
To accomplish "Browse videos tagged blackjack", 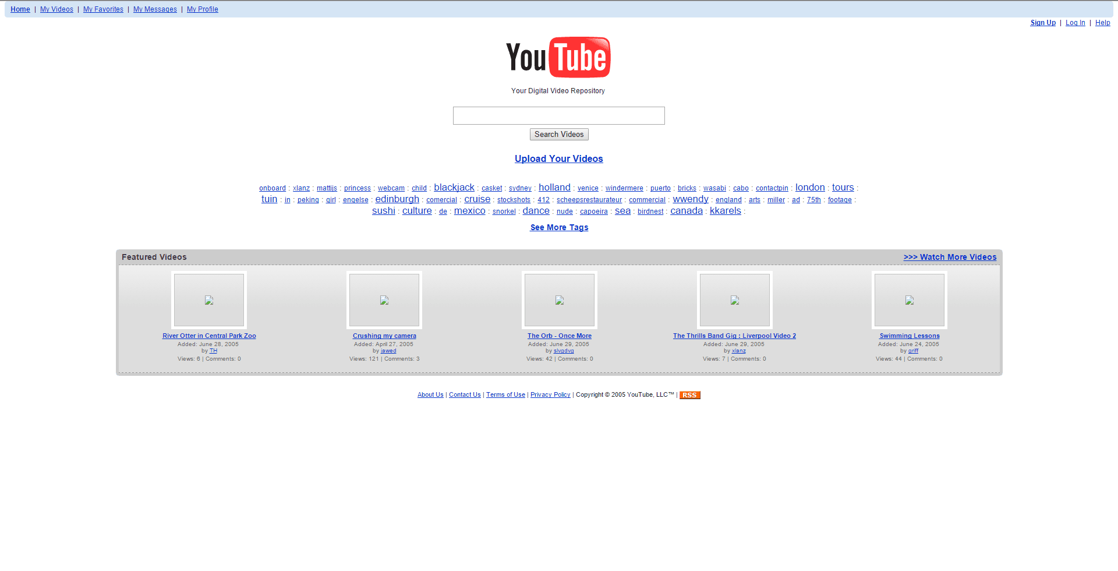I will [x=454, y=187].
